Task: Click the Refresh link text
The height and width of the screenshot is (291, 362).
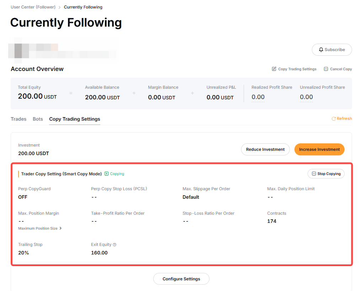Action: [344, 119]
